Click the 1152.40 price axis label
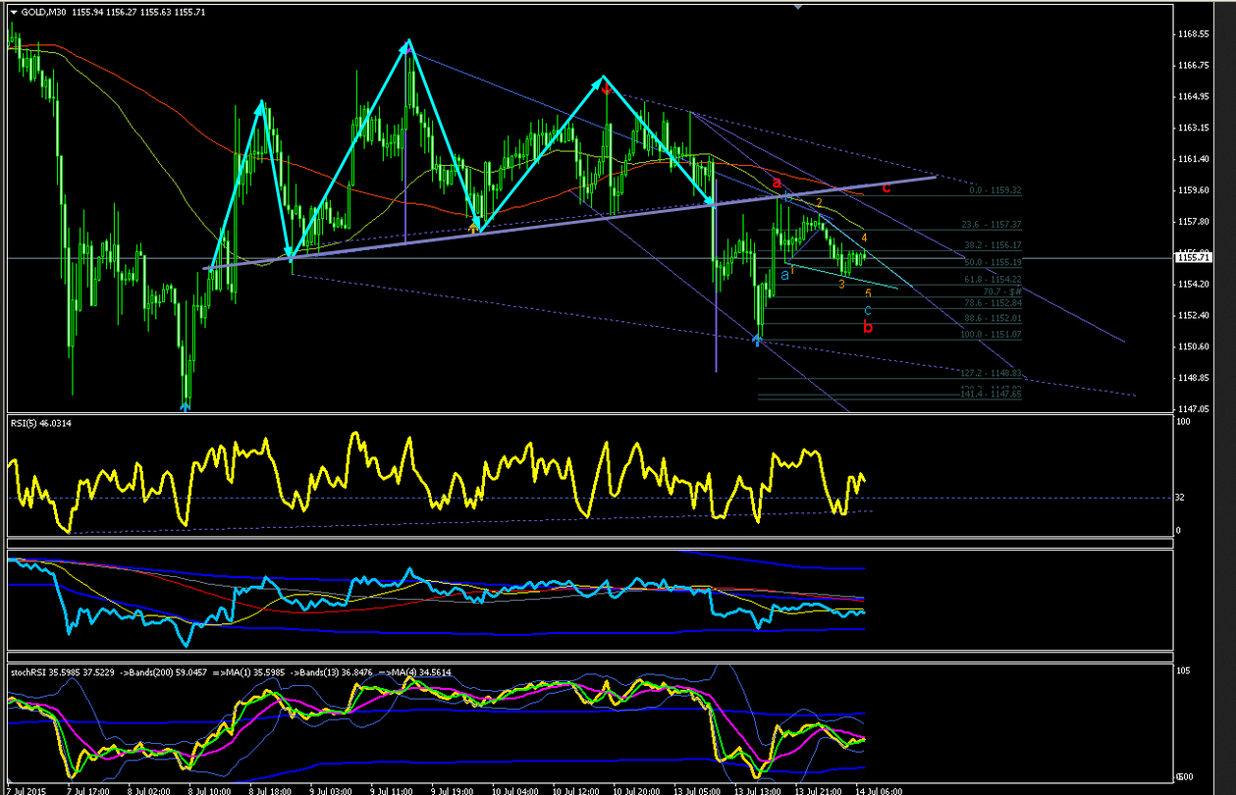Screen dimensions: 1236x795 (1195, 315)
